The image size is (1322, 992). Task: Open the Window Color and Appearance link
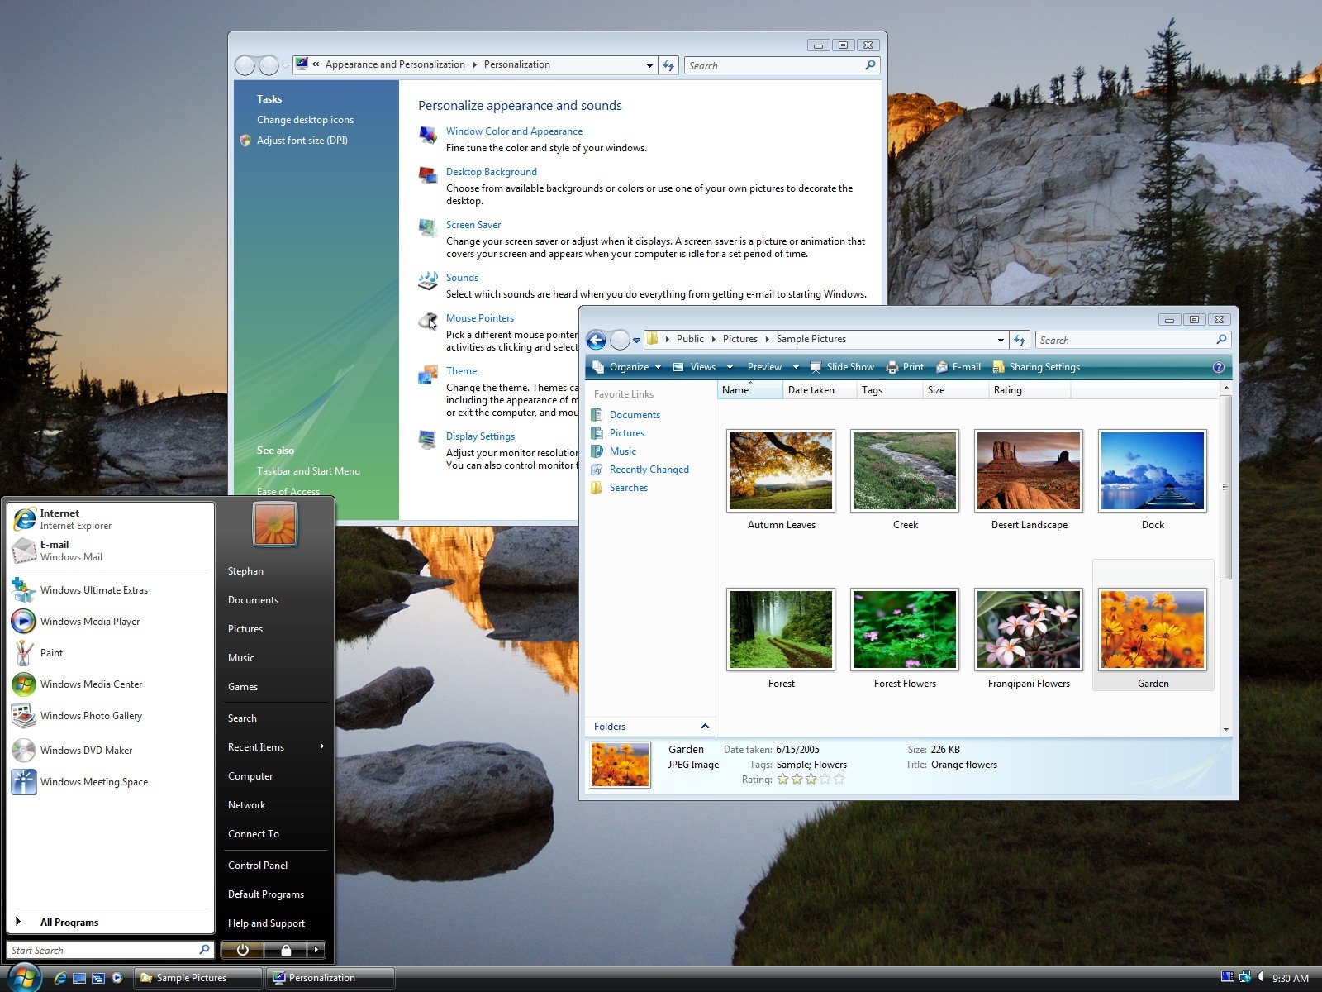(x=514, y=131)
